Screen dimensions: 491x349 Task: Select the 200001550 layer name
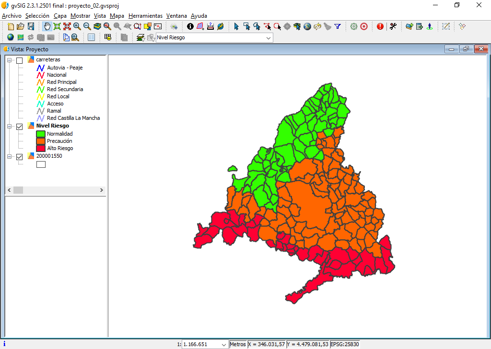click(x=49, y=156)
